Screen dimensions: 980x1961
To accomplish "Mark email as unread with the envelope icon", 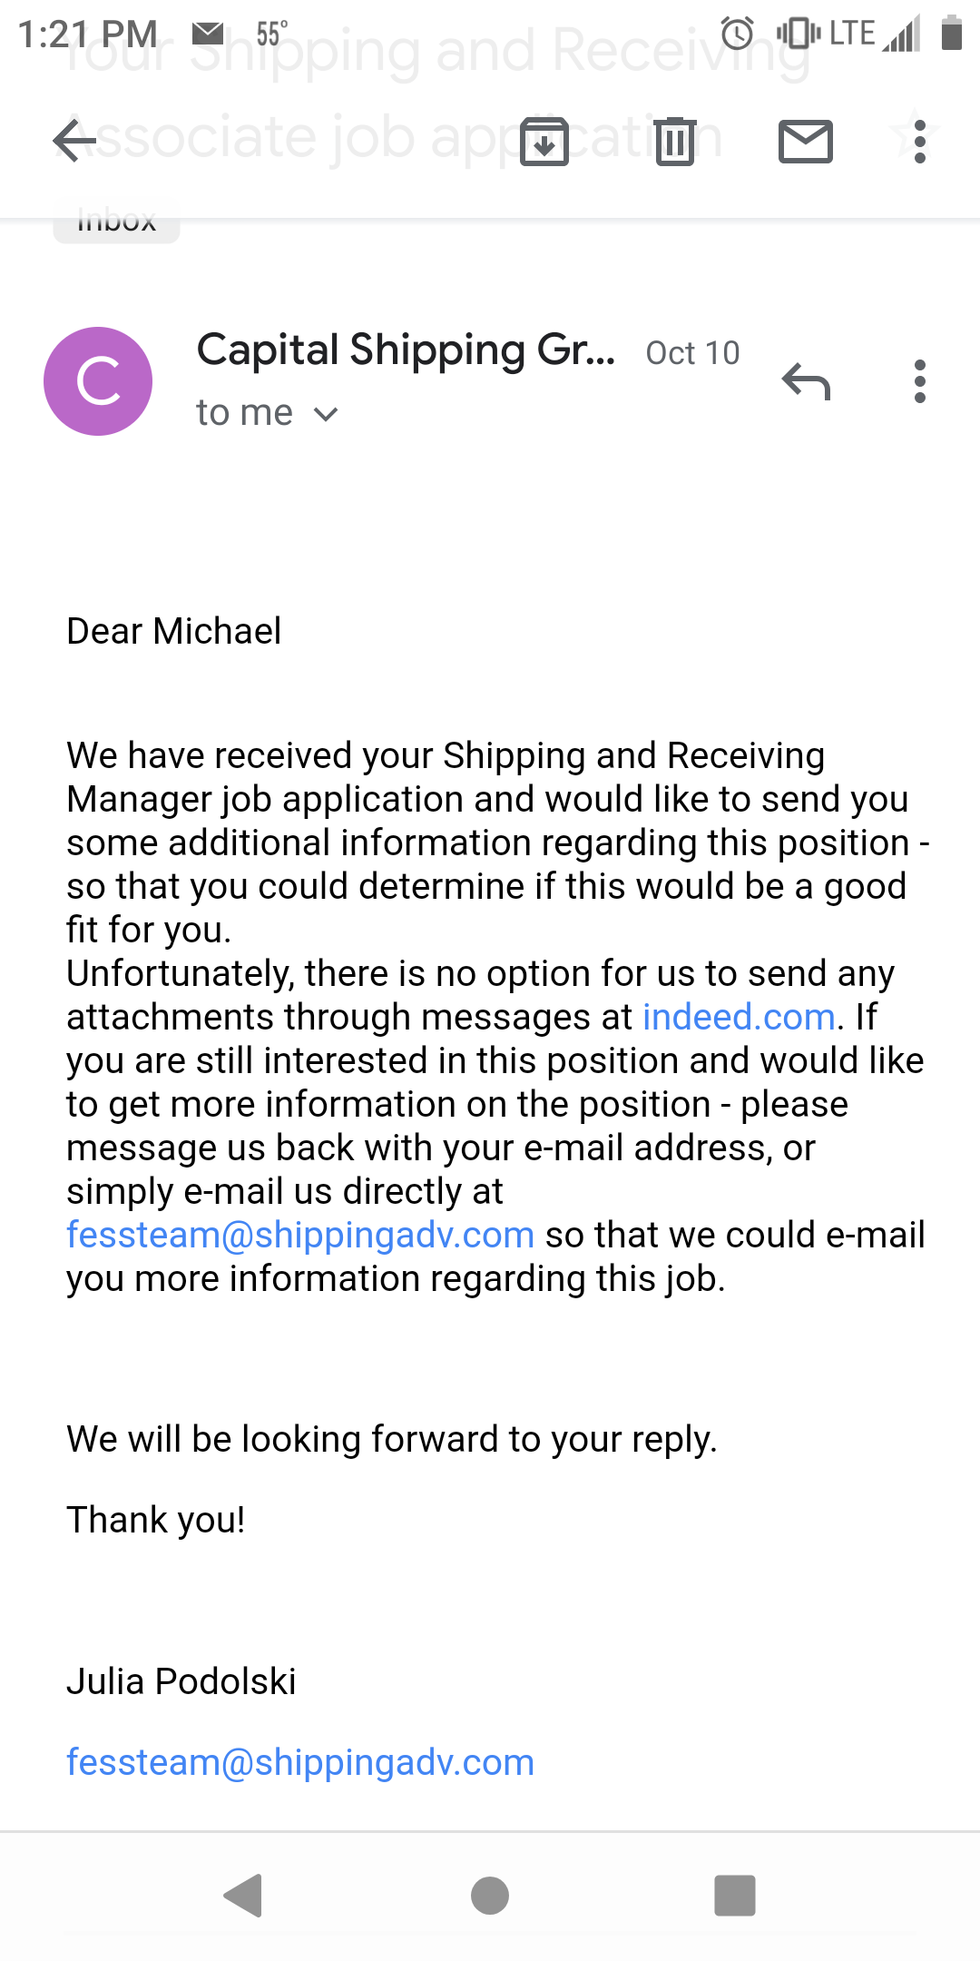I will 806,142.
